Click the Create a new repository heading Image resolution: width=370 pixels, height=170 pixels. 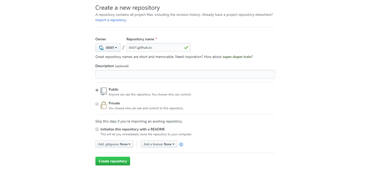(x=128, y=8)
